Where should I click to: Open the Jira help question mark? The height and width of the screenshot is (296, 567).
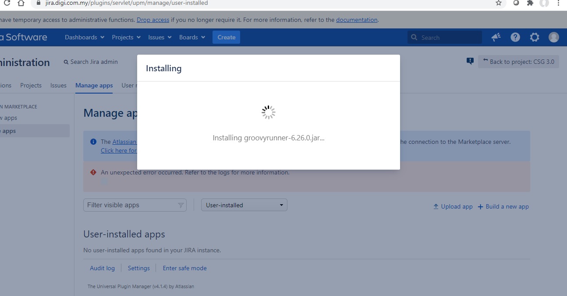click(515, 37)
